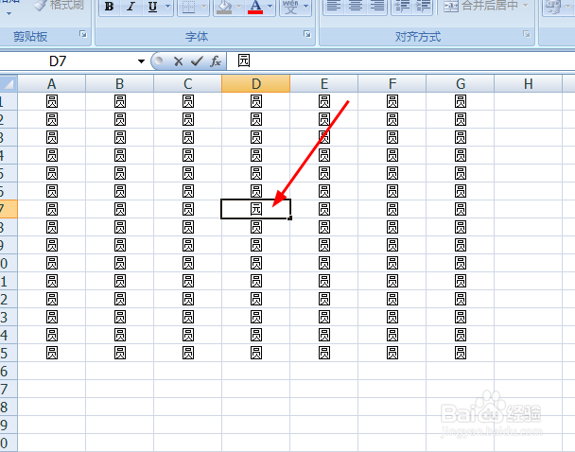This screenshot has height=452, width=575.
Task: Open the font (字体) dialog launcher
Action: pyautogui.click(x=307, y=34)
